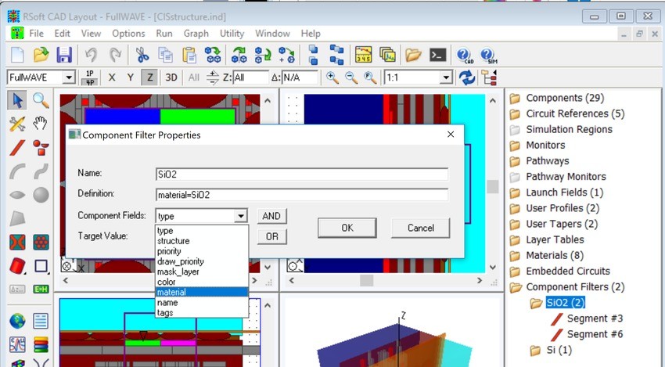Click the Z position field showing All
665x367 pixels.
point(250,77)
